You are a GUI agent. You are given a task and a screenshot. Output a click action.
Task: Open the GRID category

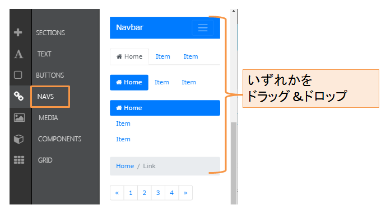45,160
